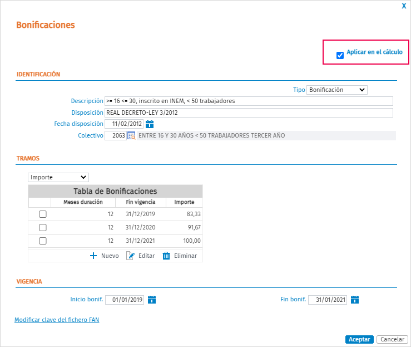Click the Fin vigencia column header
This screenshot has width=411, height=347.
pos(141,202)
